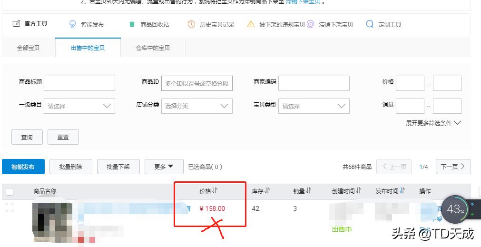The height and width of the screenshot is (247, 481).
Task: Click the 重置 button
Action: click(63, 137)
